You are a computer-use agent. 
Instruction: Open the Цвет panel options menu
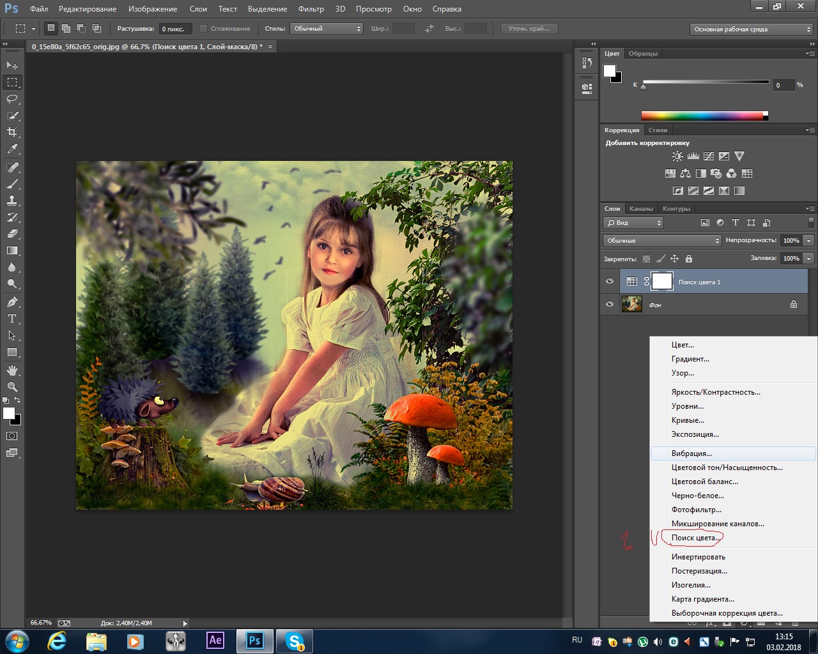810,54
